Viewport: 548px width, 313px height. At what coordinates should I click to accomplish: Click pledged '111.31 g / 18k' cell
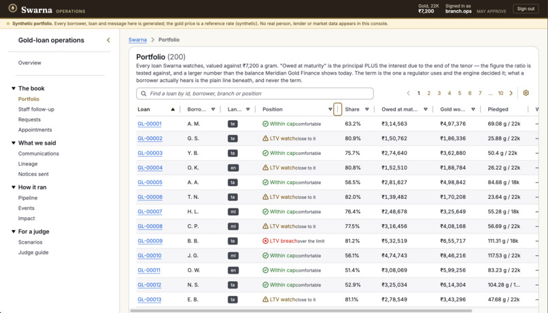pos(503,241)
